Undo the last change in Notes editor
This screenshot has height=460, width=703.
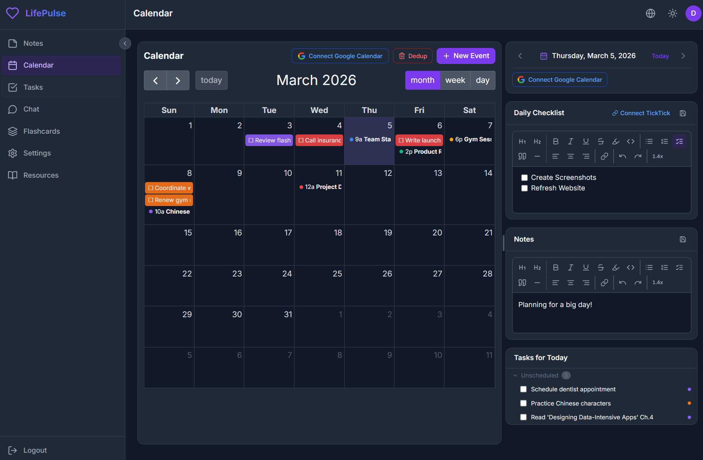(x=622, y=282)
